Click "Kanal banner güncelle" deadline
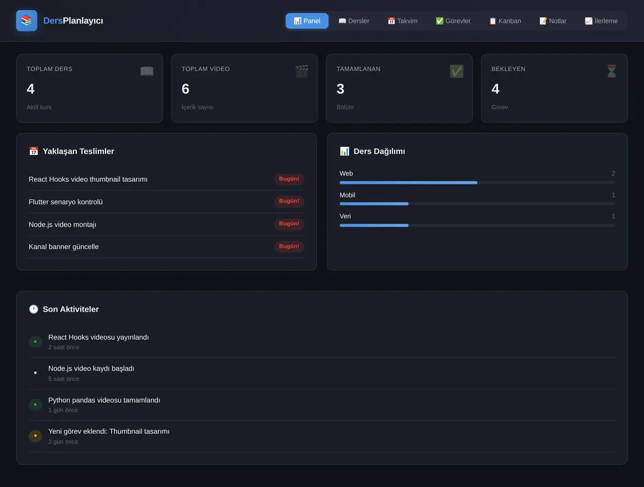 tap(64, 247)
